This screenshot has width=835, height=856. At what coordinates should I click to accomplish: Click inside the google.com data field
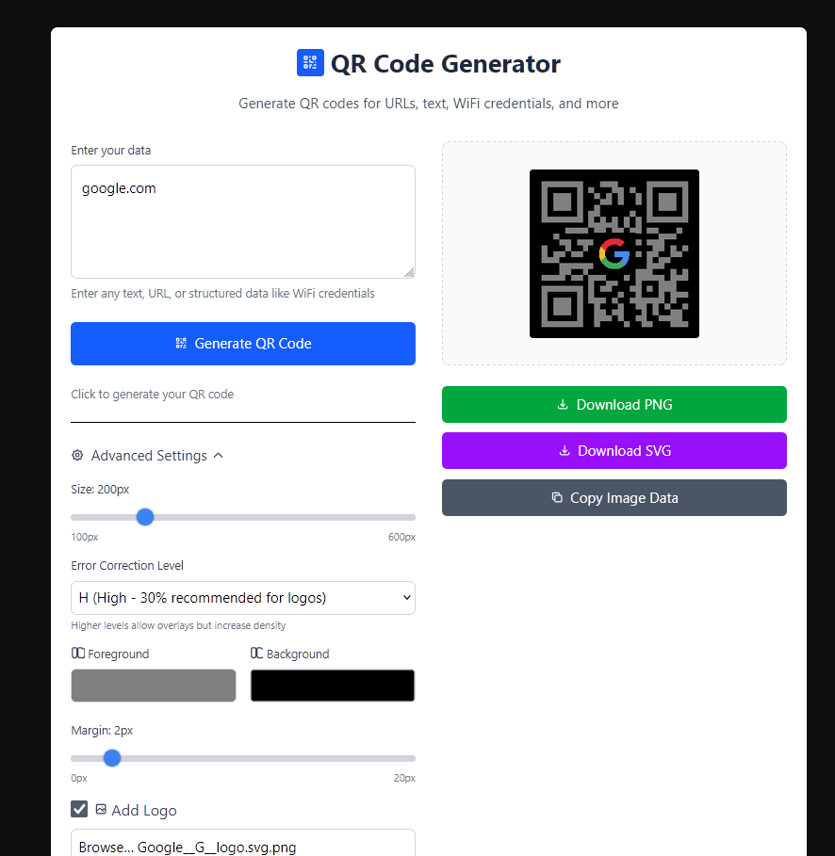[x=242, y=221]
